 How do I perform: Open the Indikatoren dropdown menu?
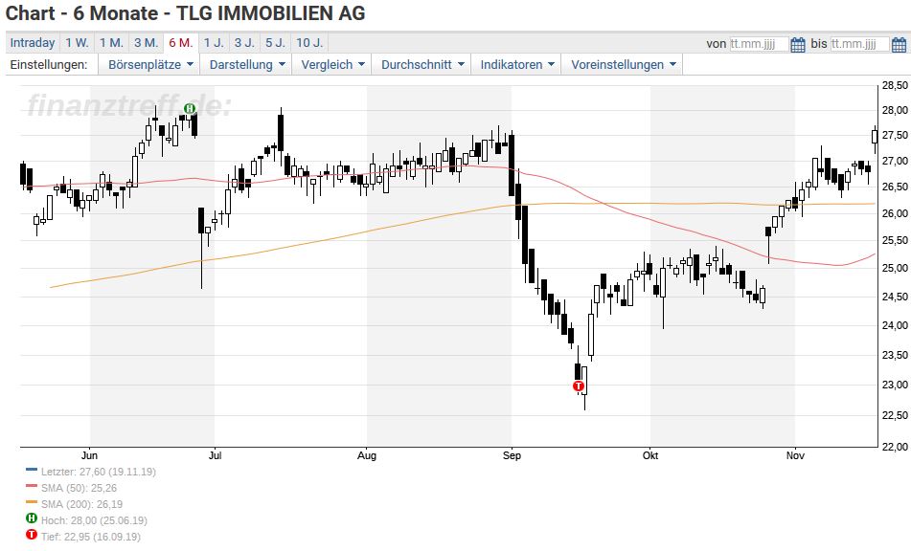click(517, 64)
